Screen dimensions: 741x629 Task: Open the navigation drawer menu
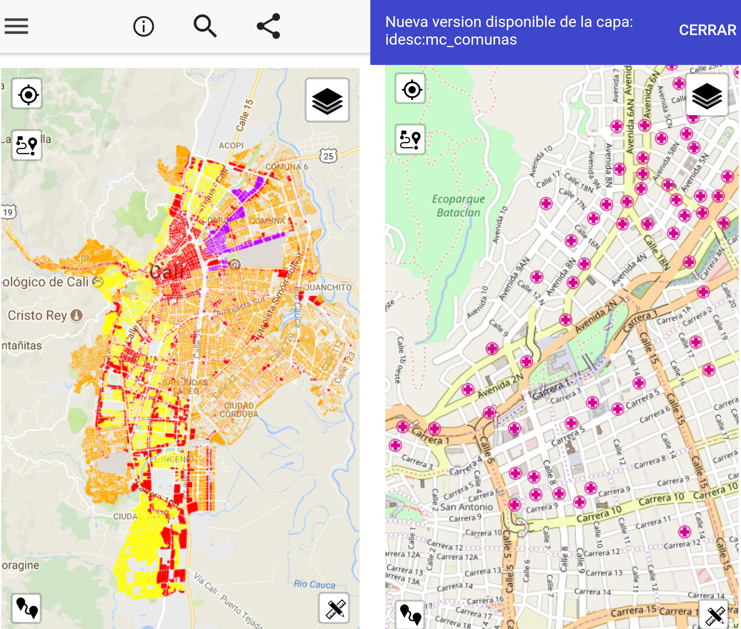click(x=16, y=26)
